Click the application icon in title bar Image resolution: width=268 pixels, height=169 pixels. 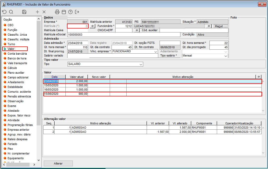4,4
